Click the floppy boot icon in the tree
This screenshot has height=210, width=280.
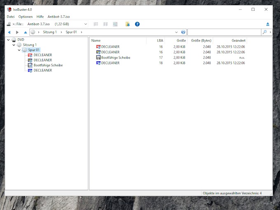(30, 65)
